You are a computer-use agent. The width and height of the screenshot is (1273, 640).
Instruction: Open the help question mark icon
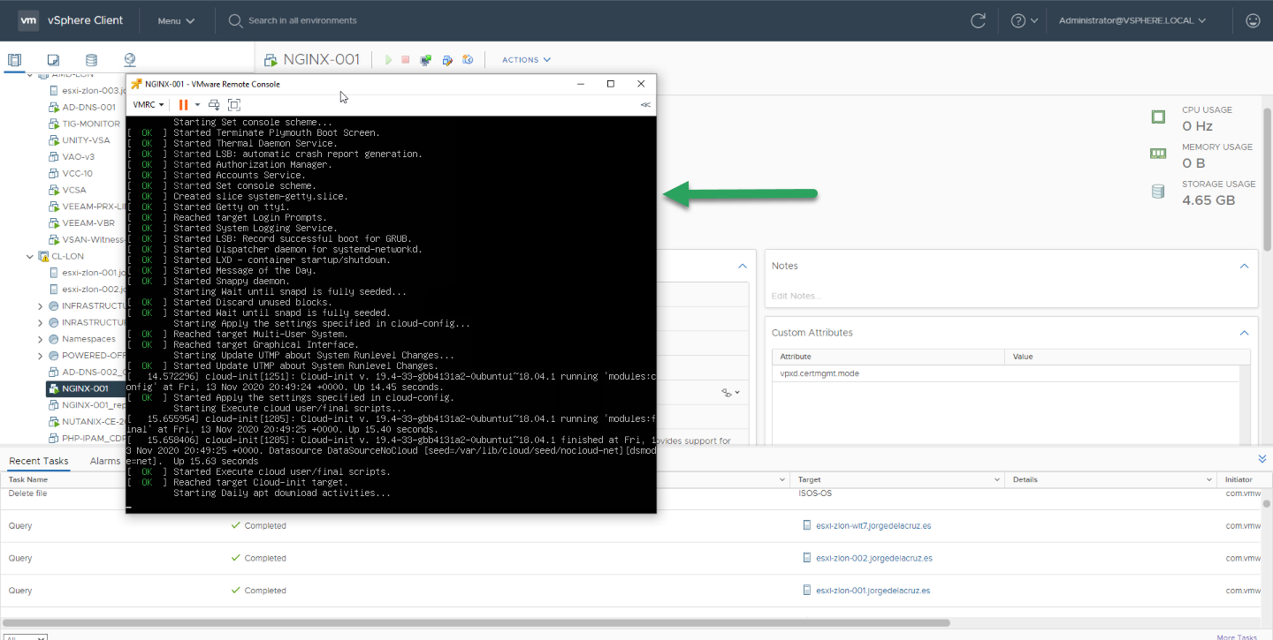[x=1018, y=20]
